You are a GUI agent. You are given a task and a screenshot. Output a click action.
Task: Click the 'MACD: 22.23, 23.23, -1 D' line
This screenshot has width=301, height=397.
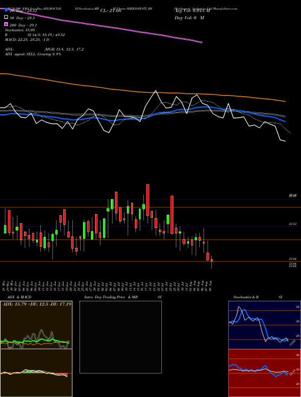[27, 40]
